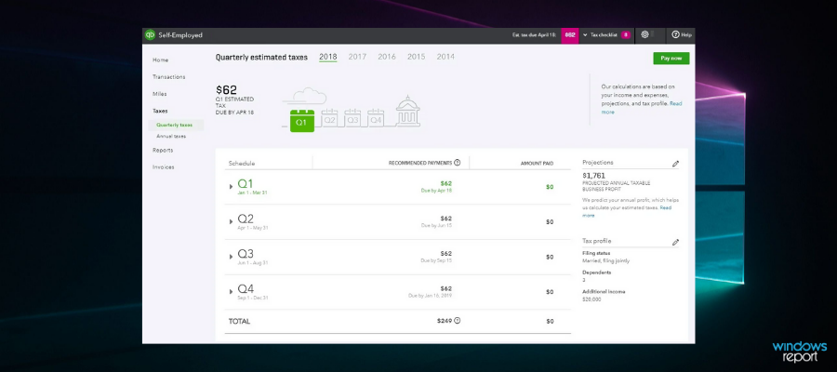Open the settings gear icon
This screenshot has width=837, height=372.
coord(644,34)
